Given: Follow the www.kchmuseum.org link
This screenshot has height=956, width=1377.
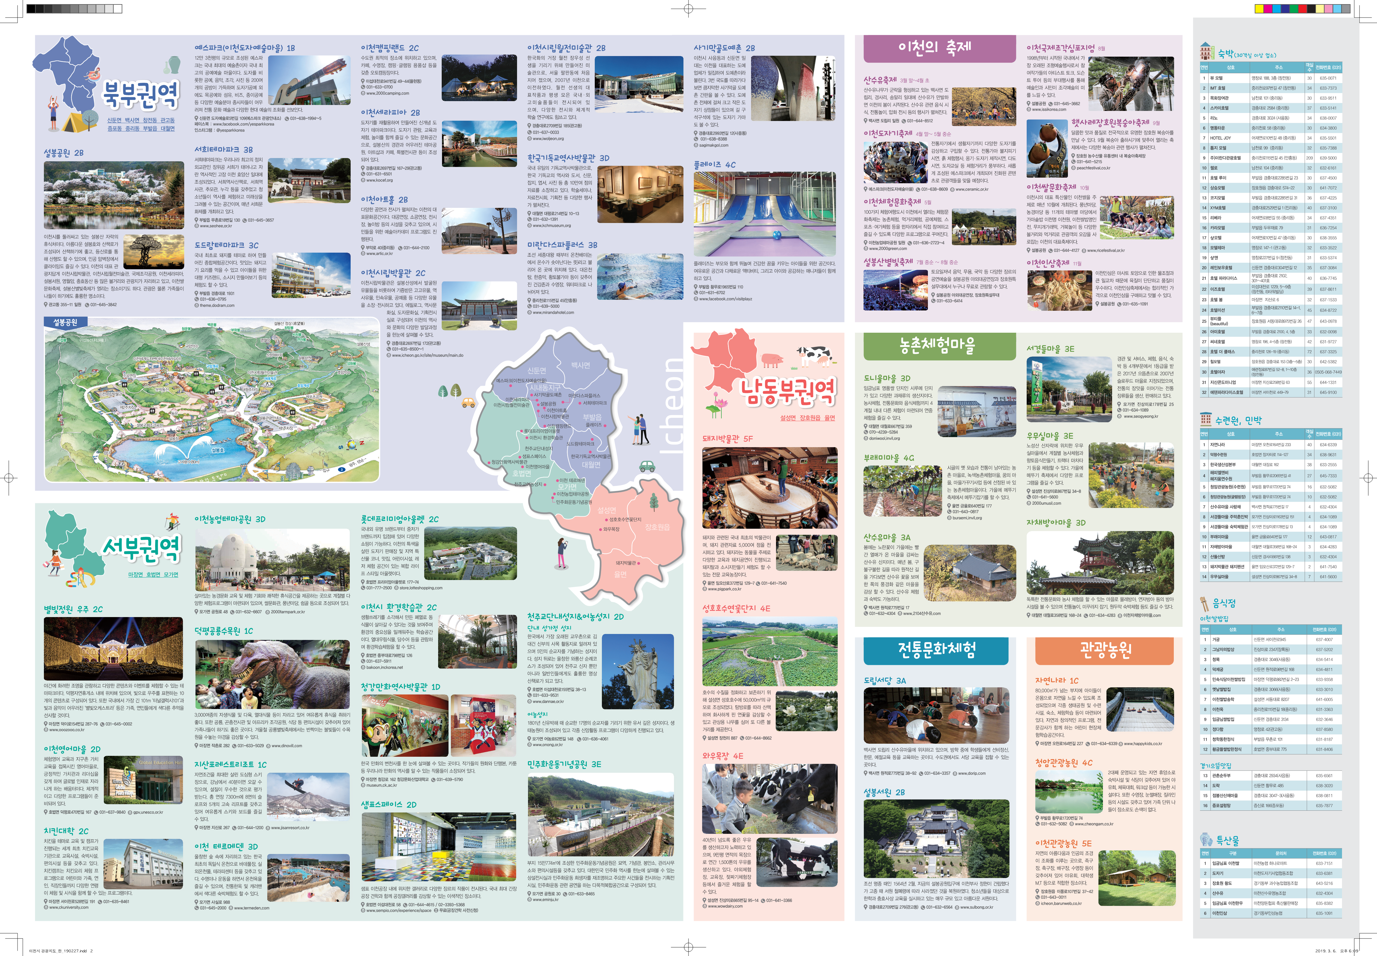Looking at the screenshot, I should pos(552,225).
